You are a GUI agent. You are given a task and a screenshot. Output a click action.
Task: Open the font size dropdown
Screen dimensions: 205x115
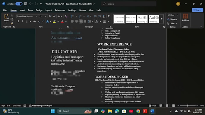[x=46, y=17]
